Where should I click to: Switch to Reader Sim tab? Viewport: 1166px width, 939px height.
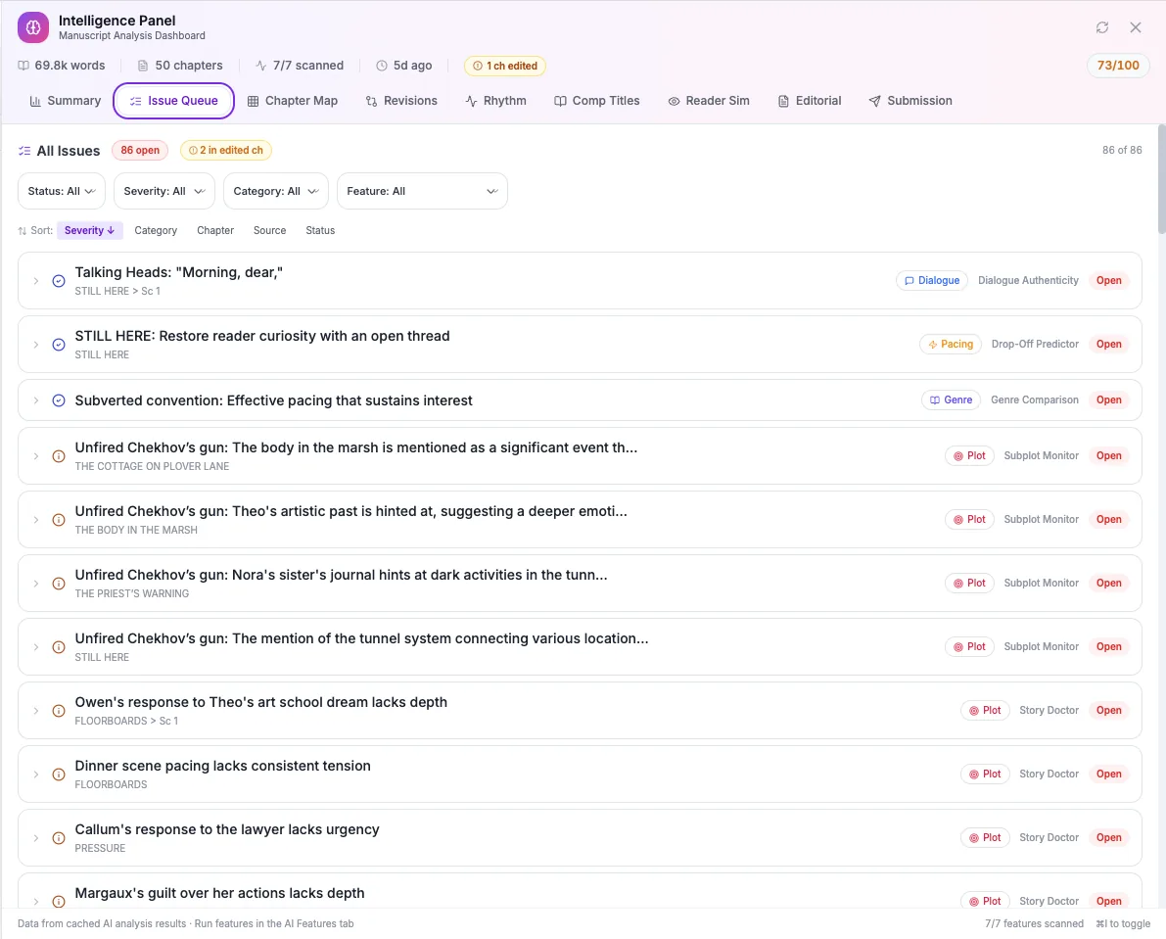click(x=709, y=101)
